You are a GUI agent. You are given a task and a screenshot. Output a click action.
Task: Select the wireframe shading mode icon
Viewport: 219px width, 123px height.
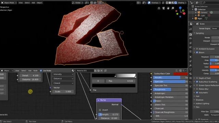(167, 3)
